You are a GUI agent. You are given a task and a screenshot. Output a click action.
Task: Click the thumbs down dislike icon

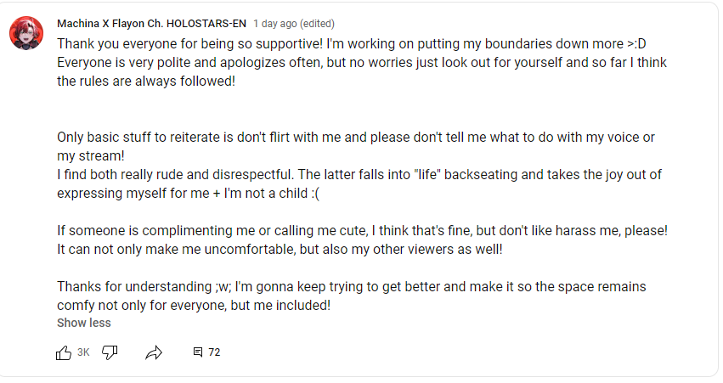pos(110,352)
